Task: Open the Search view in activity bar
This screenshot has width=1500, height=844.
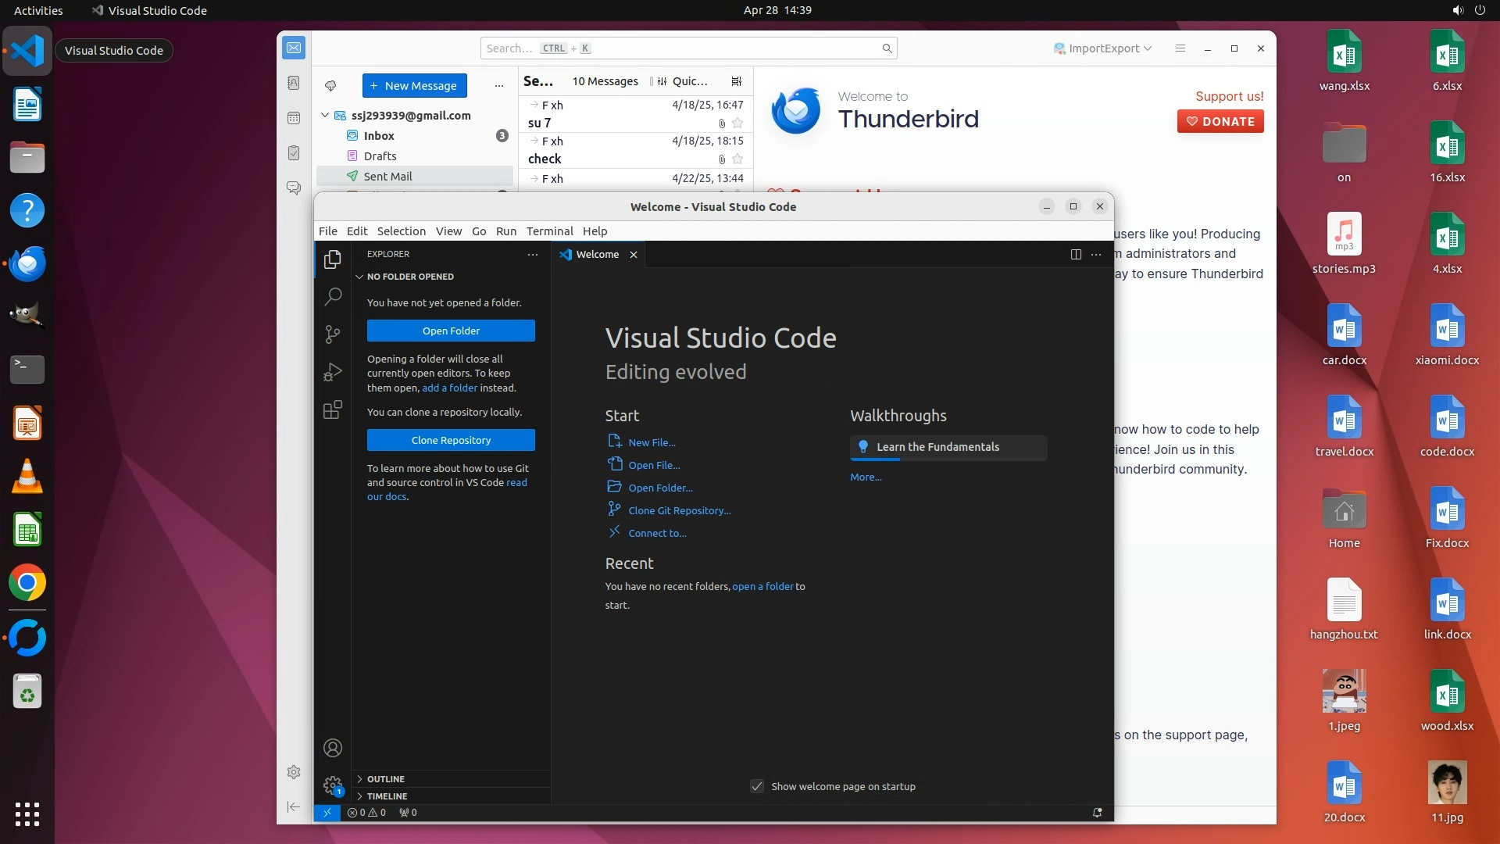Action: point(333,296)
